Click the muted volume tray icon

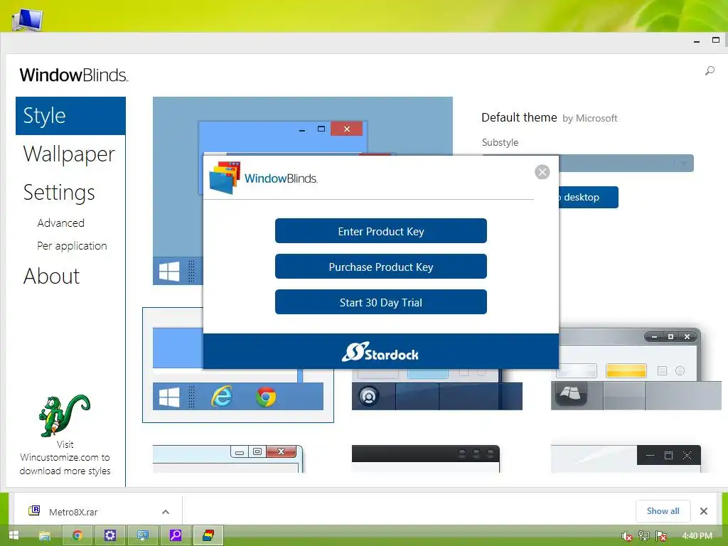point(626,536)
